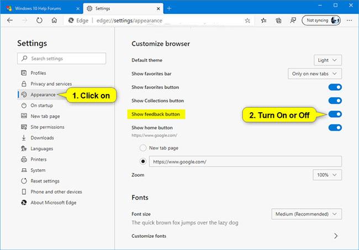The image size is (359, 250).
Task: Click the Phone and other devices icon
Action: (24, 192)
